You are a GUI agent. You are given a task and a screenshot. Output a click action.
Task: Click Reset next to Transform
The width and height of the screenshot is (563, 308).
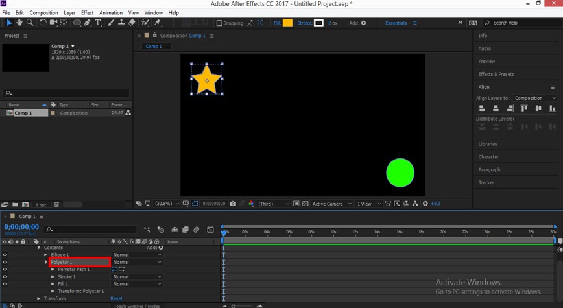(x=116, y=298)
